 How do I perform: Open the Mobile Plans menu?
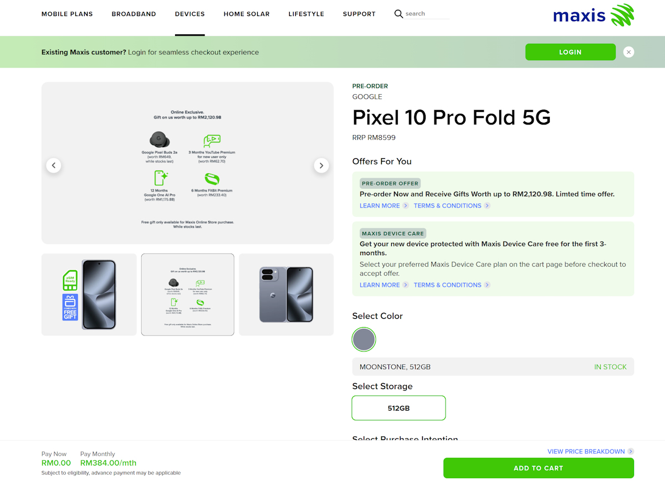click(x=67, y=14)
